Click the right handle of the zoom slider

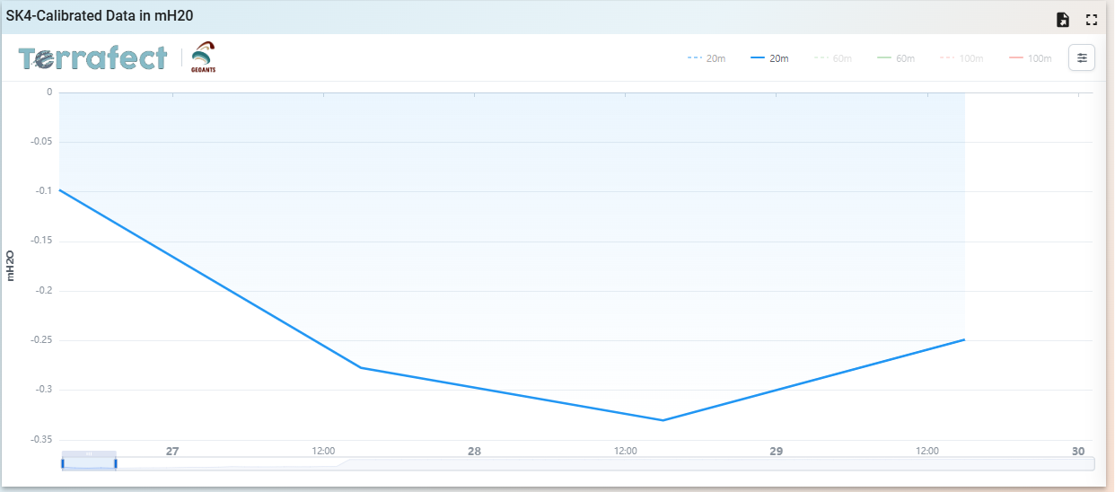click(116, 463)
